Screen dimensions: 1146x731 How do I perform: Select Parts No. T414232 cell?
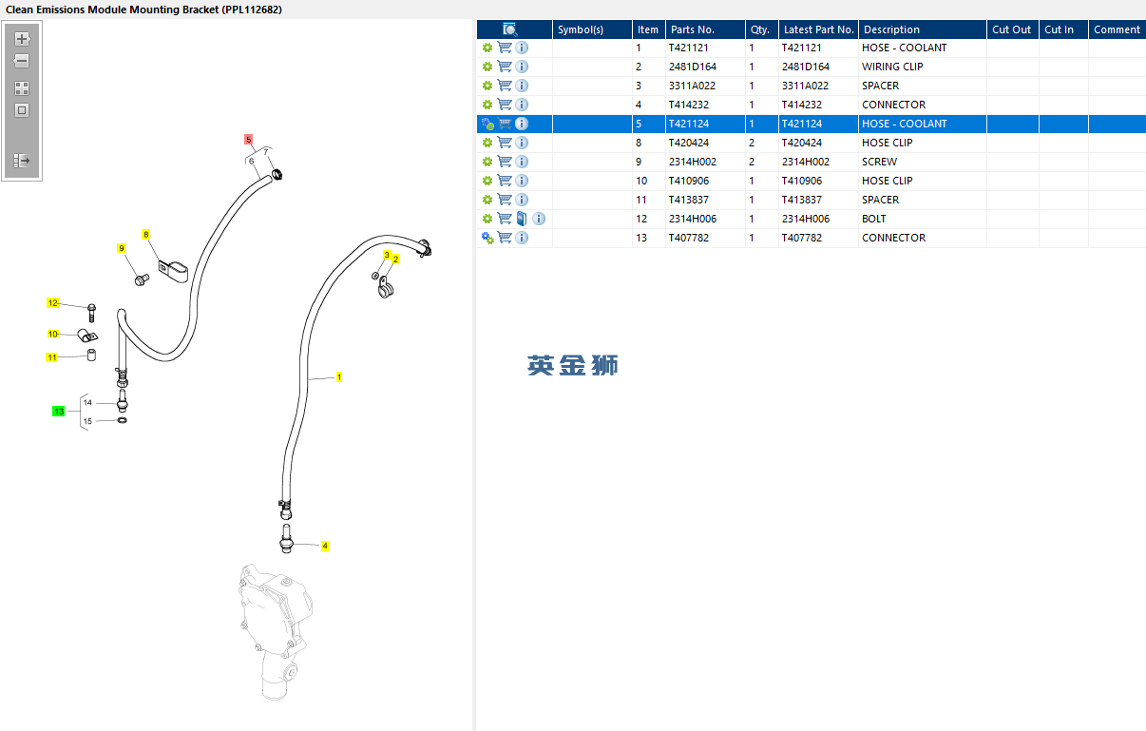[705, 105]
